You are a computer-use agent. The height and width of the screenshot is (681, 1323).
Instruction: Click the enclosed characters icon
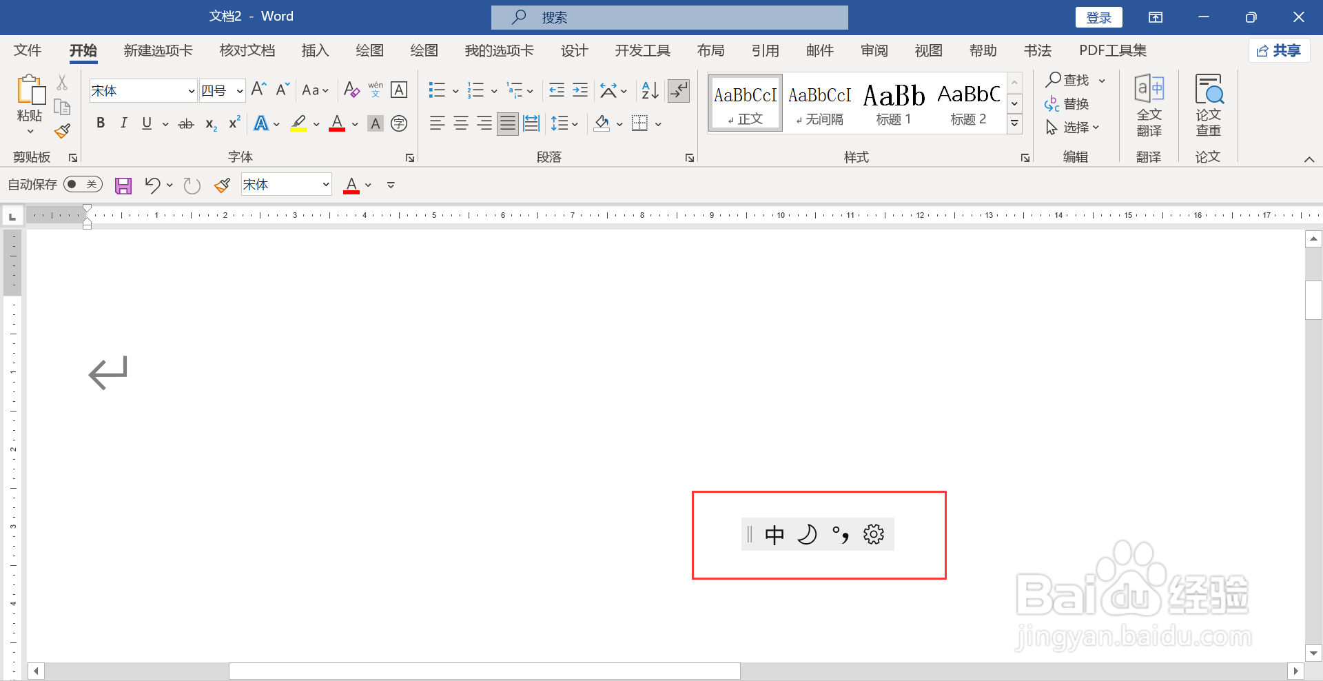tap(399, 123)
